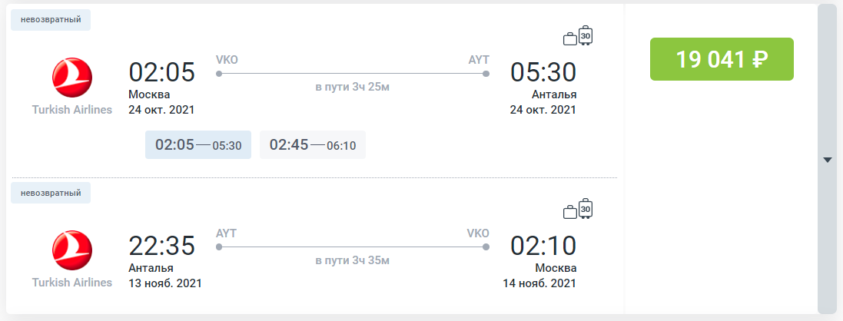Click the return flight hand luggage icon
The width and height of the screenshot is (843, 321).
570,212
